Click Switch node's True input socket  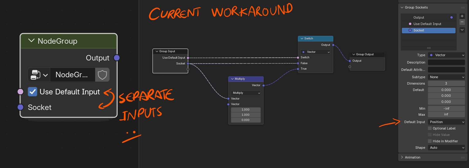point(298,69)
